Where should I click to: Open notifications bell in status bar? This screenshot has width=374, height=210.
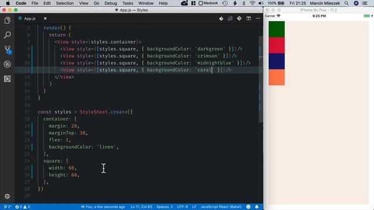pyautogui.click(x=257, y=206)
